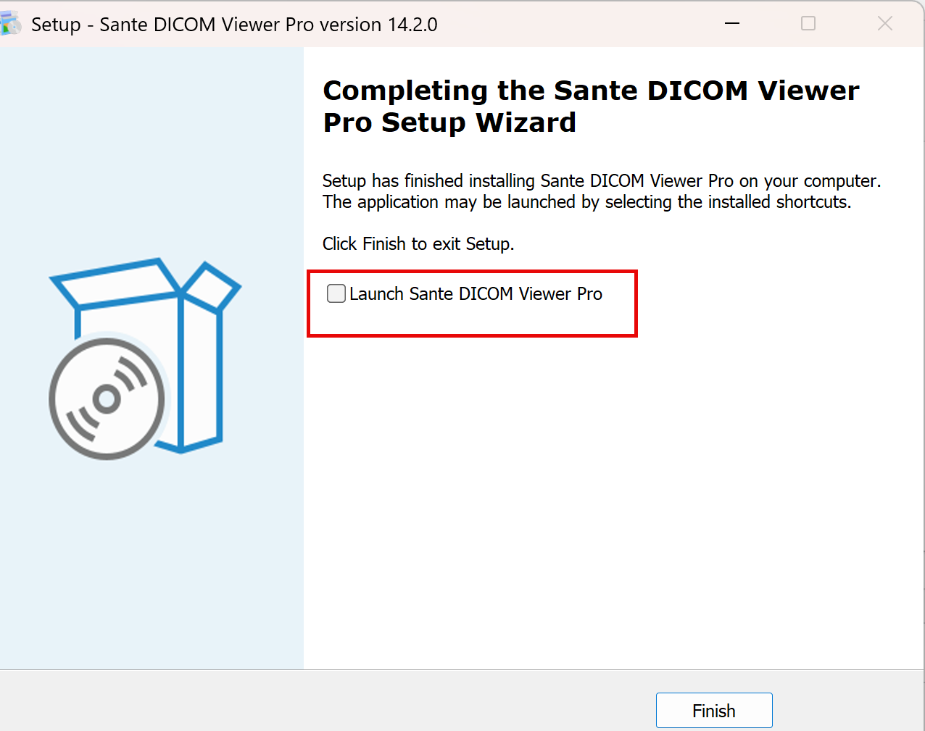Close the Sante DICOM Viewer Setup window
This screenshot has height=731, width=925.
tap(885, 24)
